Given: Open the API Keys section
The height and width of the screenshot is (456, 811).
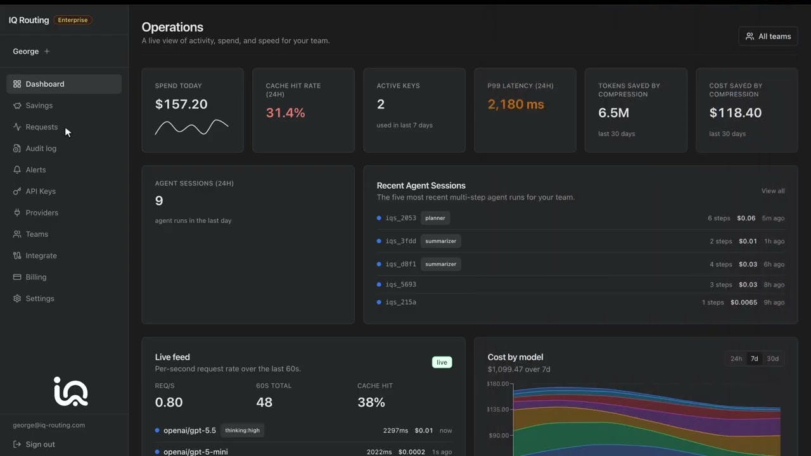Looking at the screenshot, I should coord(64,191).
